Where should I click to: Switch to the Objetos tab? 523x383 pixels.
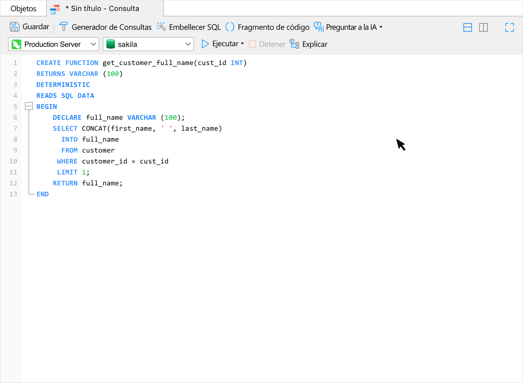pos(23,9)
